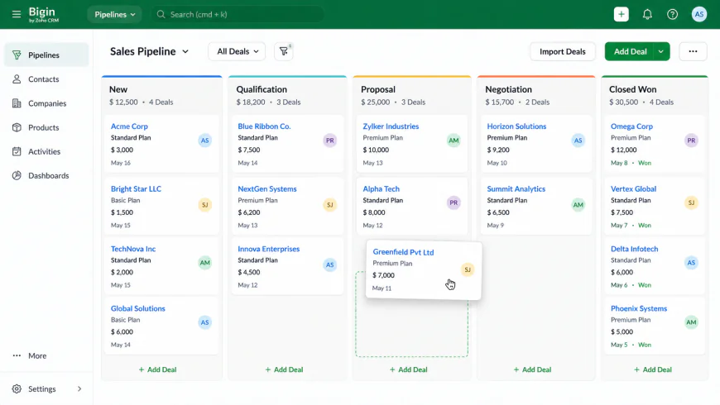The height and width of the screenshot is (405, 720).
Task: Open the Innova Enterprises deal
Action: 269,249
